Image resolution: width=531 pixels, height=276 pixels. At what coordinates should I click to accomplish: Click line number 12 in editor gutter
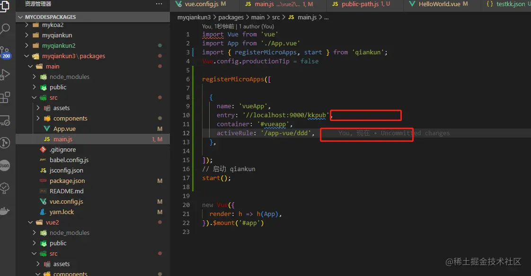click(x=186, y=133)
